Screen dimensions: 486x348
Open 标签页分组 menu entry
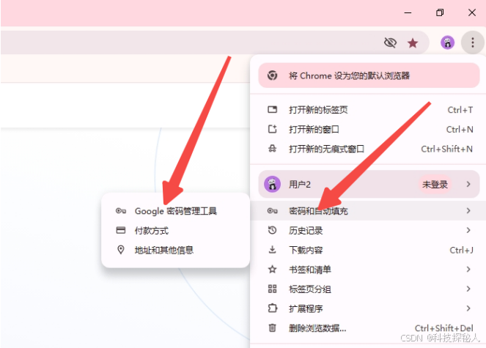[x=367, y=289]
